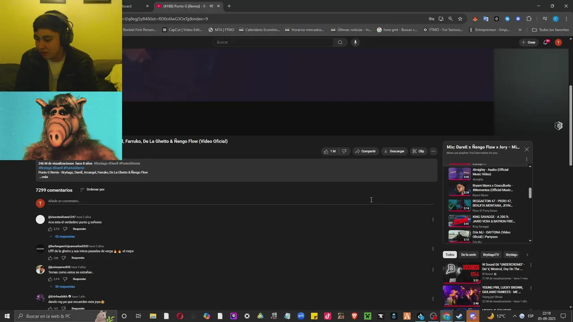Click the Clip scissors button
The image size is (573, 322).
click(418, 151)
